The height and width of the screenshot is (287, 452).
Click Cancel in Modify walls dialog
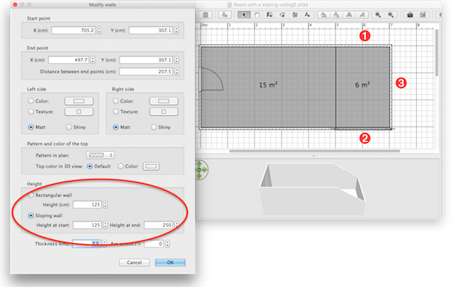(134, 262)
